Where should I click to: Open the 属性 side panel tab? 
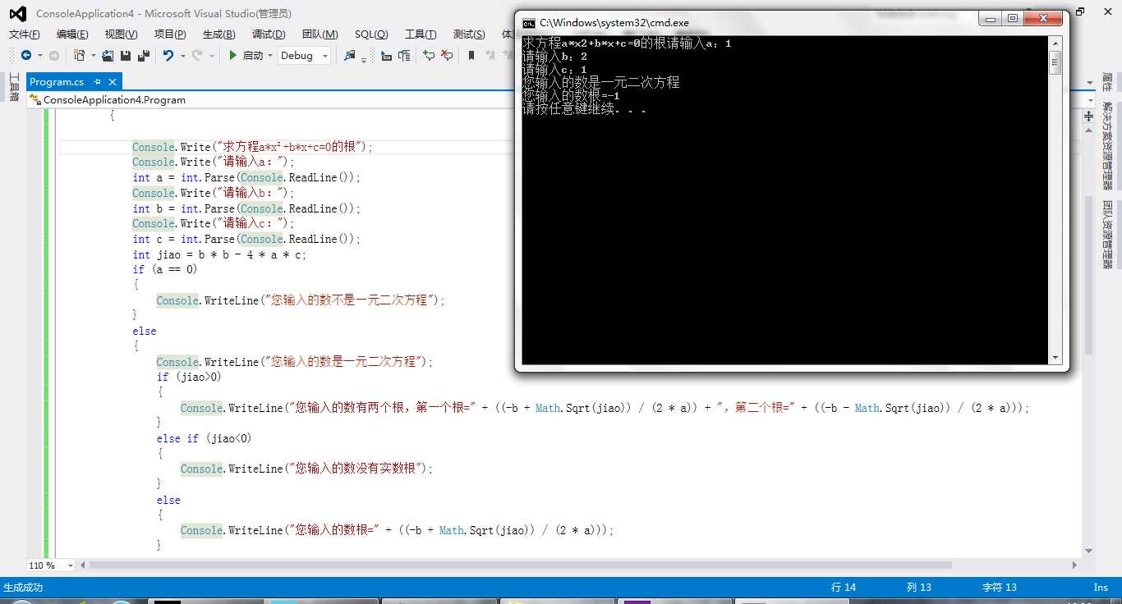1107,82
